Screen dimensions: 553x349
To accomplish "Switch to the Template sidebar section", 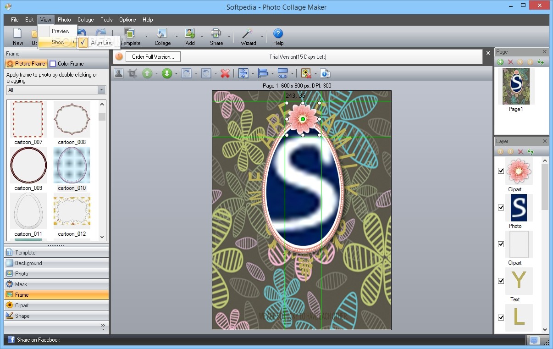I will (x=56, y=253).
